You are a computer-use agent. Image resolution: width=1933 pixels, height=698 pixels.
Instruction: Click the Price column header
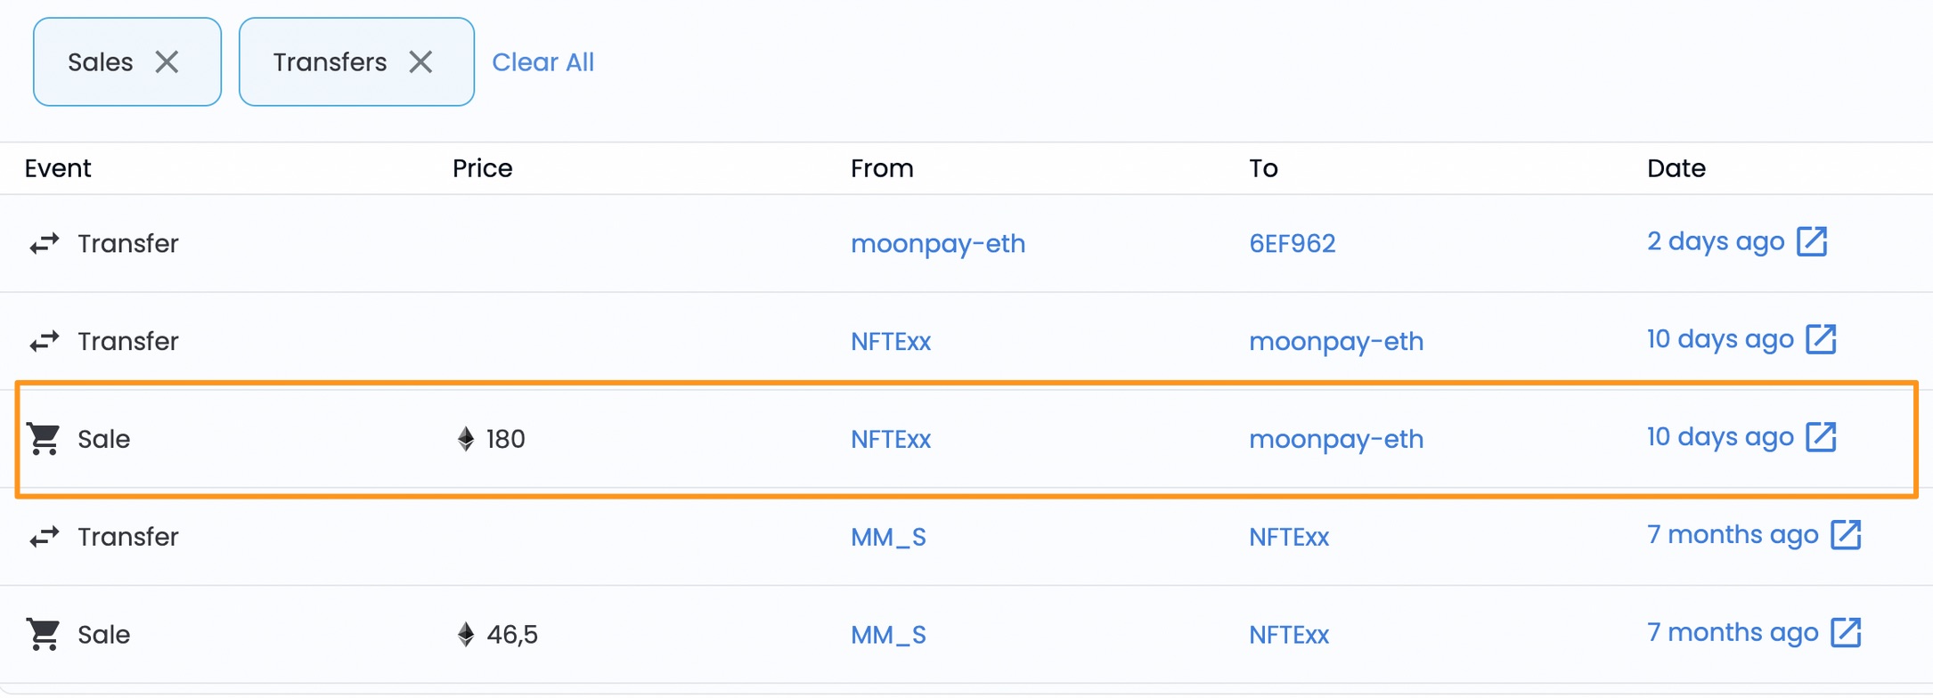click(x=482, y=168)
